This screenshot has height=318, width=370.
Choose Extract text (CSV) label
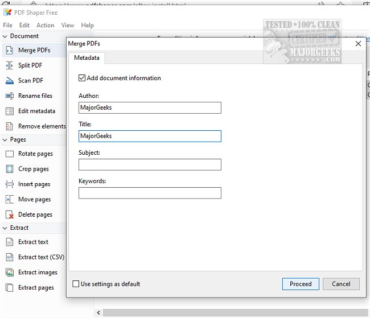42,257
